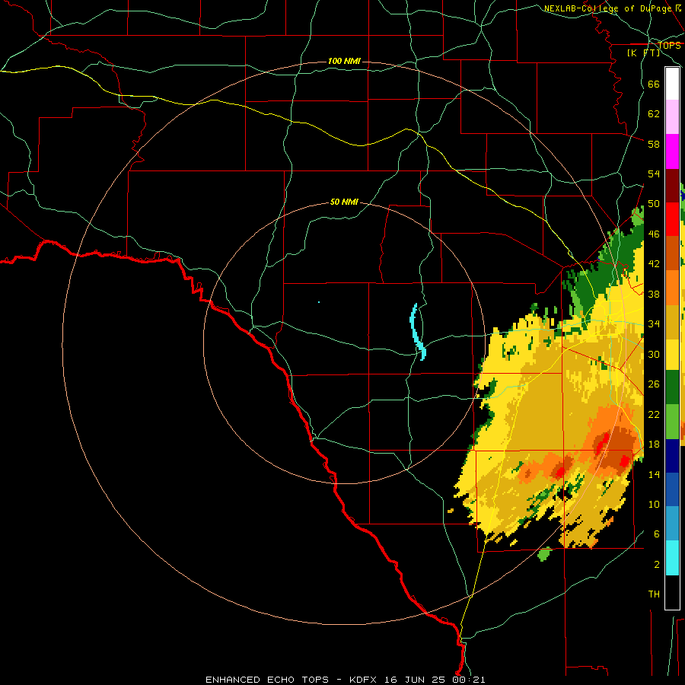Pick the light blue legend swatch

coord(672,524)
